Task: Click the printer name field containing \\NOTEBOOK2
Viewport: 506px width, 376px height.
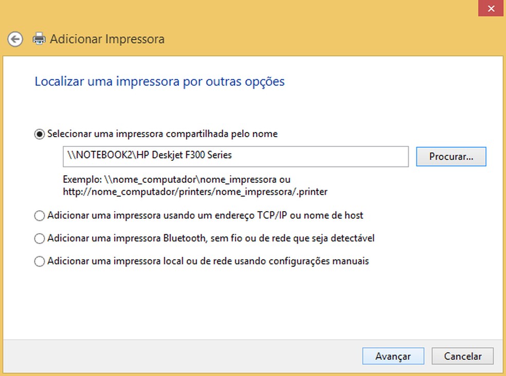Action: point(236,156)
